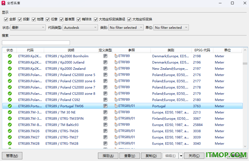Click the 指定(A) button

(108, 156)
